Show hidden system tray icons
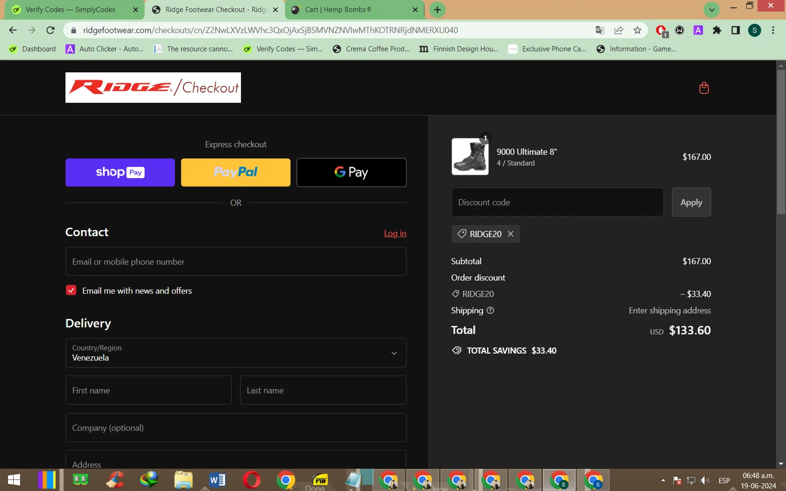Image resolution: width=786 pixels, height=491 pixels. [x=663, y=481]
